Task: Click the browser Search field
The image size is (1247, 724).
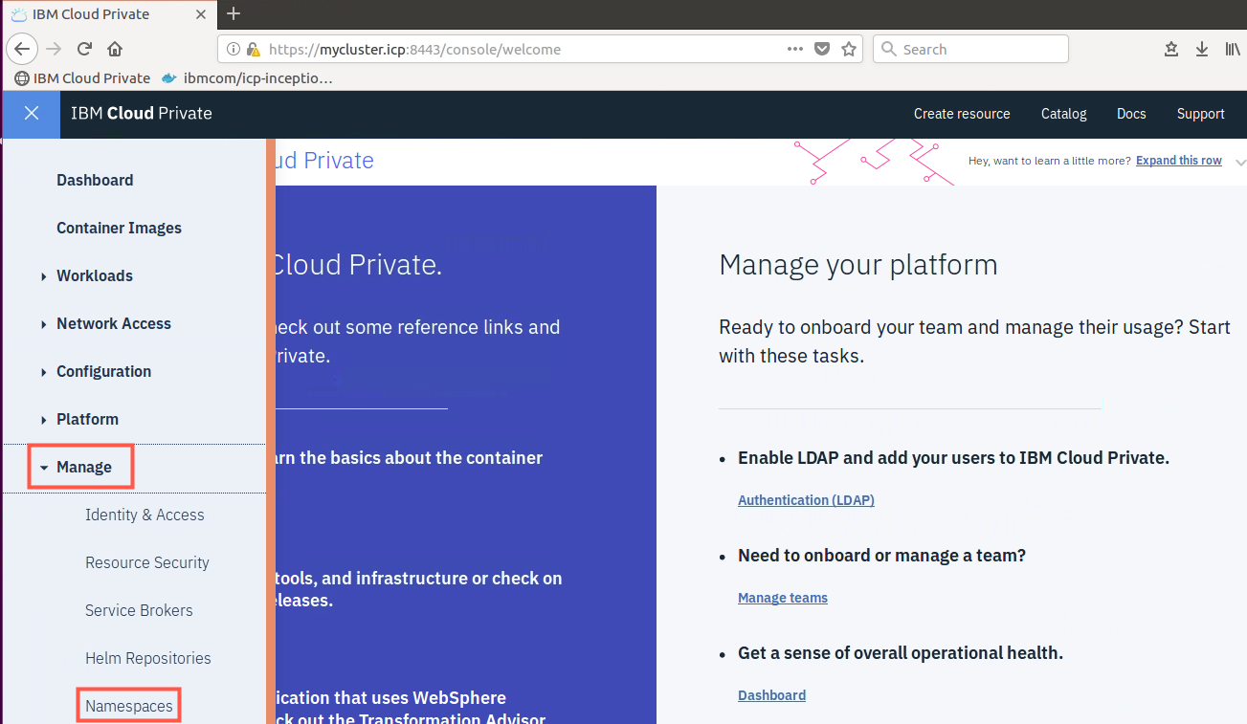Action: point(970,49)
